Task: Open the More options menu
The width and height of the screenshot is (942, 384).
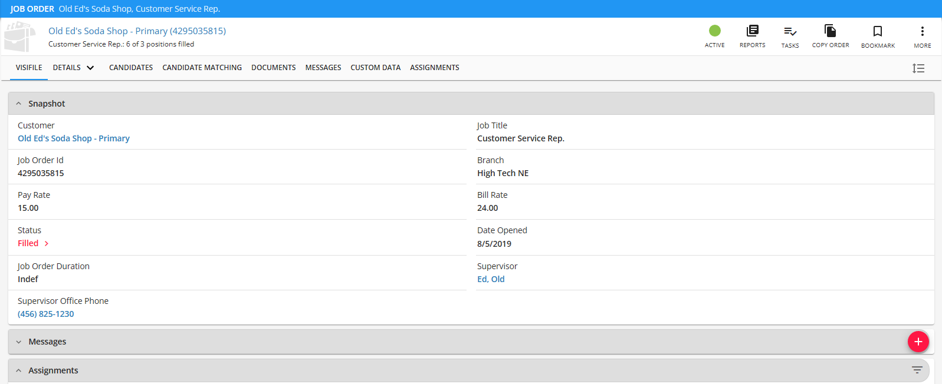Action: (922, 31)
